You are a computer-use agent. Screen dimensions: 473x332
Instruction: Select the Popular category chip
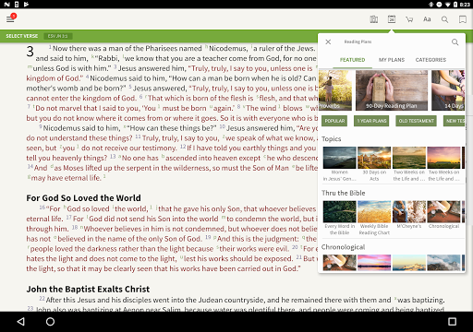pos(334,121)
